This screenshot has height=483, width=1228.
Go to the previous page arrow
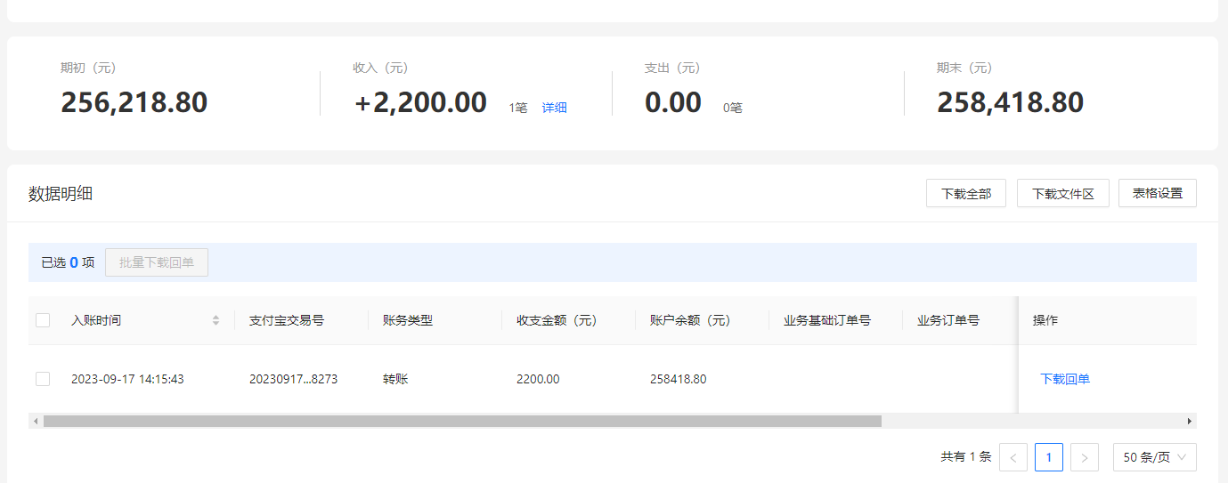1013,457
